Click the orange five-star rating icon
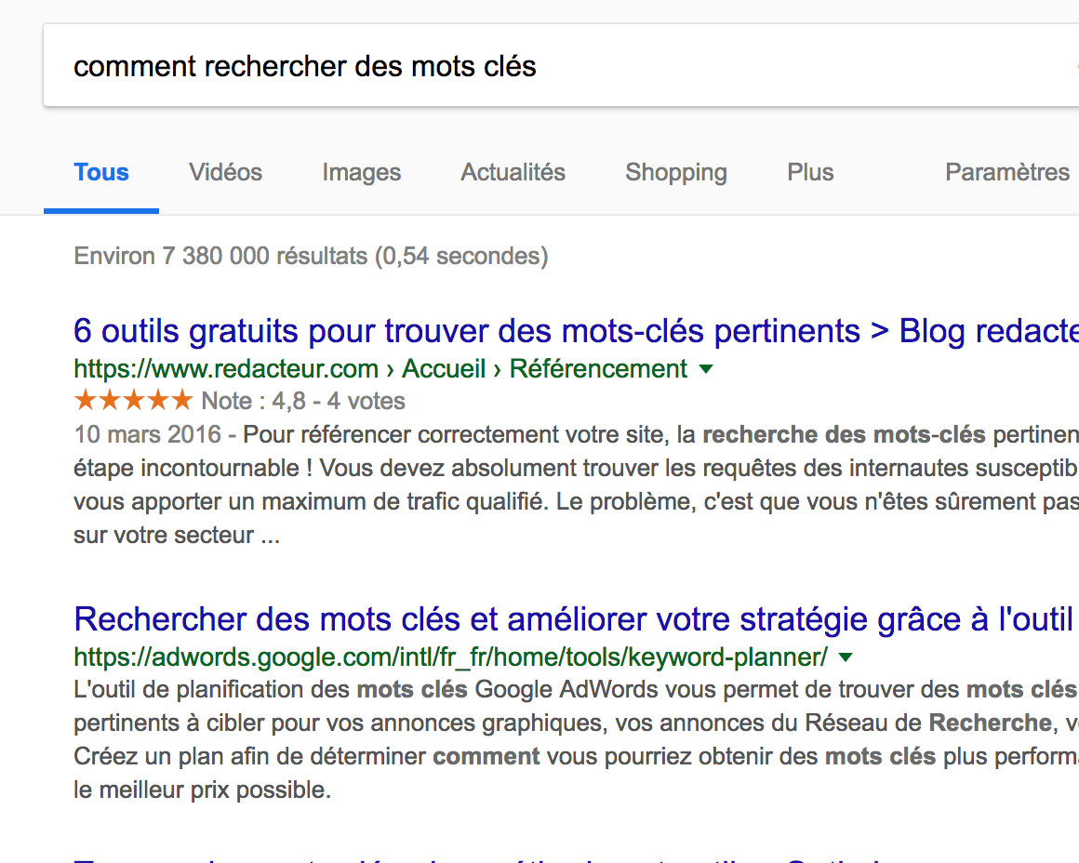The width and height of the screenshot is (1079, 863). (132, 402)
